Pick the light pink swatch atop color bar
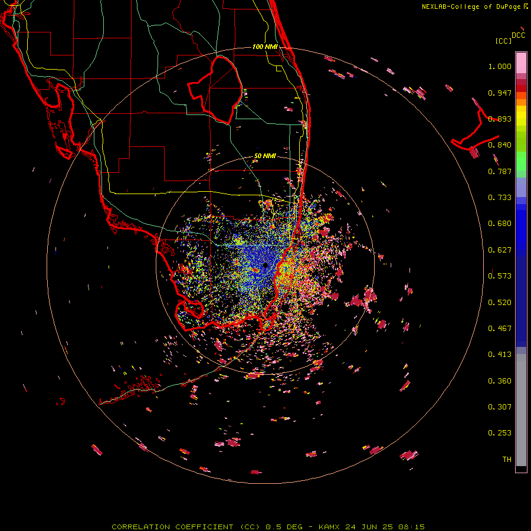The height and width of the screenshot is (531, 531). (x=521, y=63)
